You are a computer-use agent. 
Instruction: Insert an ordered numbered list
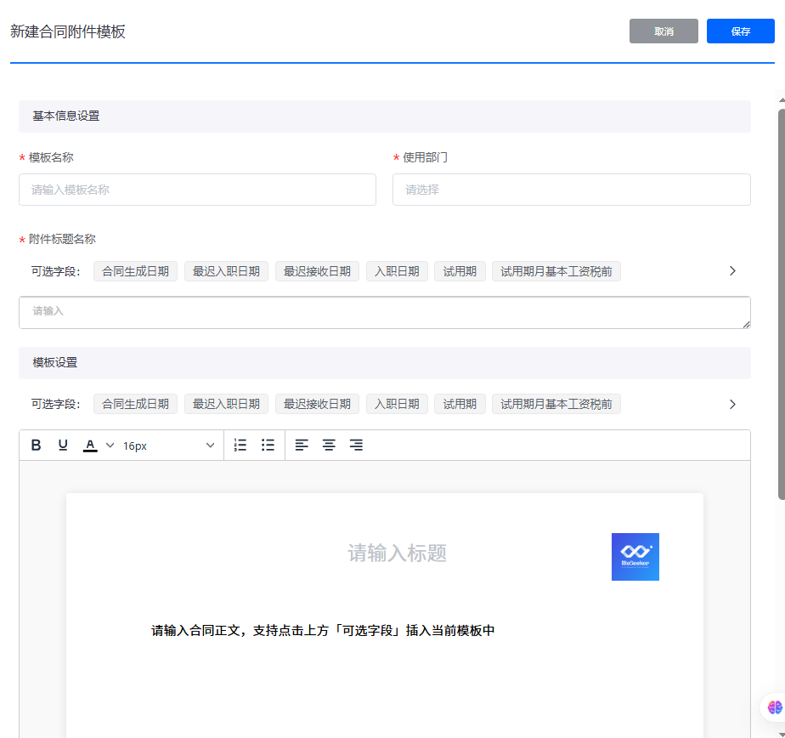click(x=240, y=445)
